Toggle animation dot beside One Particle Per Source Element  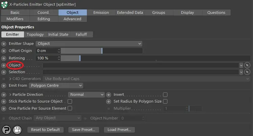[x=3, y=108]
